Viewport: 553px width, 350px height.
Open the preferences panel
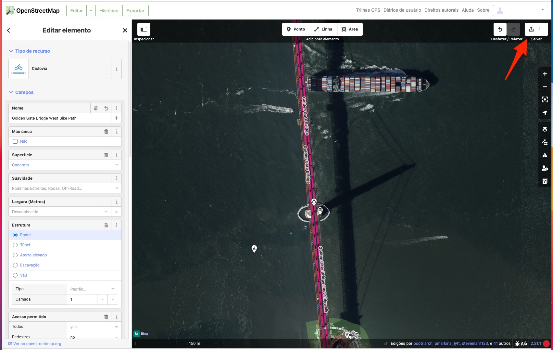click(x=545, y=168)
